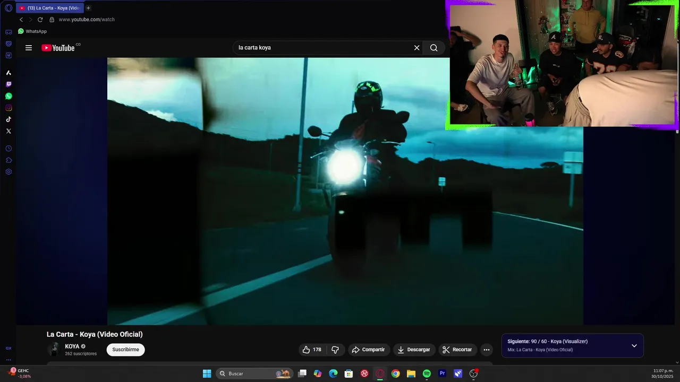Open Adobe Premiere Pro from the taskbar
This screenshot has height=382, width=680.
[x=442, y=374]
